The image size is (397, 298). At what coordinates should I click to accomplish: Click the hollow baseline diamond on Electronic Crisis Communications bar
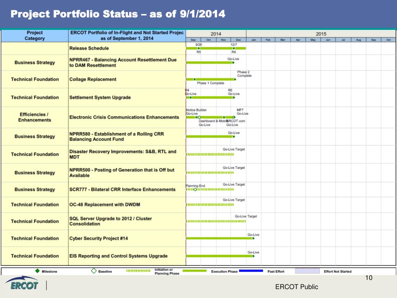tap(199, 117)
